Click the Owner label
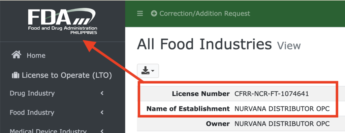345x133 pixels. [218, 124]
